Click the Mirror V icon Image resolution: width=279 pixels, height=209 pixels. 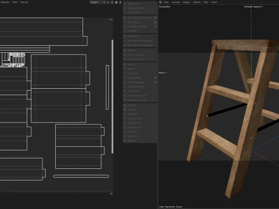click(125, 69)
